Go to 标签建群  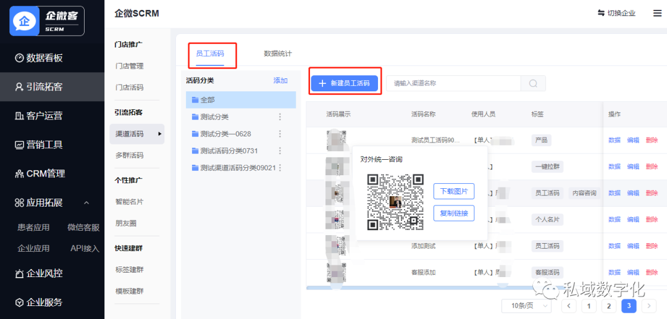coord(129,269)
